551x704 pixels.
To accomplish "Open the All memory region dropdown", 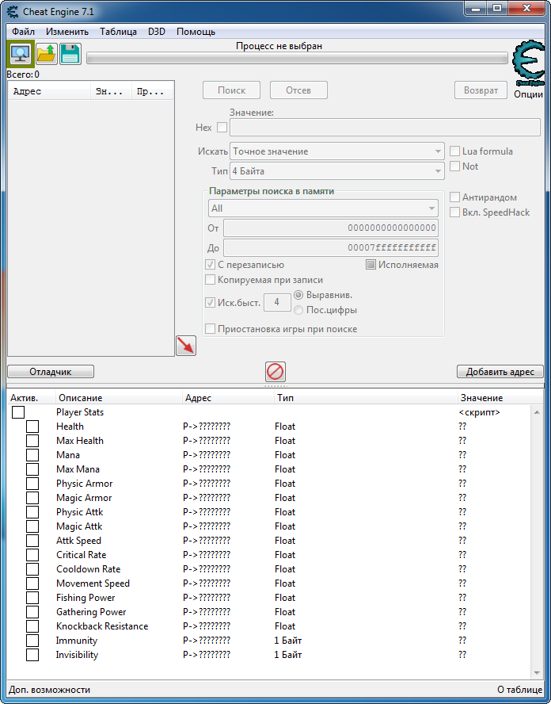I will coord(323,209).
